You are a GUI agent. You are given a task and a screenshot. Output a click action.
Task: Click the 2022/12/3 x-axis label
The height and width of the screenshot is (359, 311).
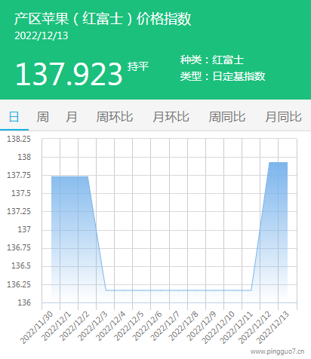click(x=93, y=326)
